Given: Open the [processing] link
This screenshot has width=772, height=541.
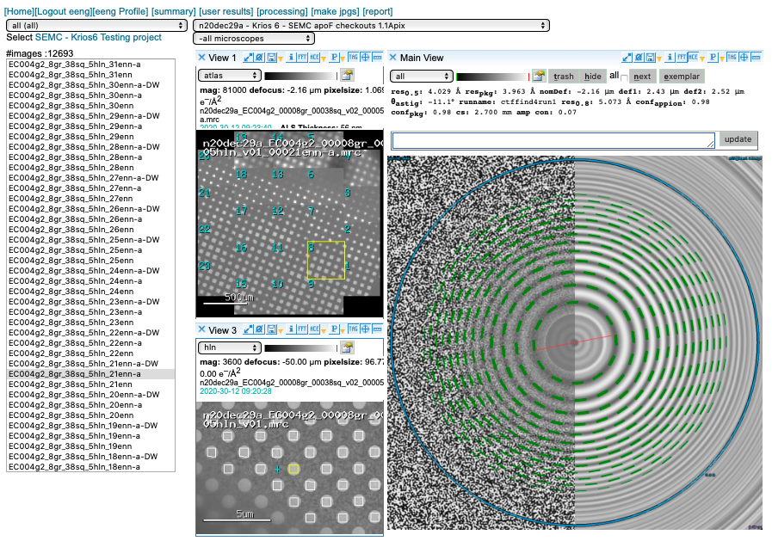Looking at the screenshot, I should (282, 11).
